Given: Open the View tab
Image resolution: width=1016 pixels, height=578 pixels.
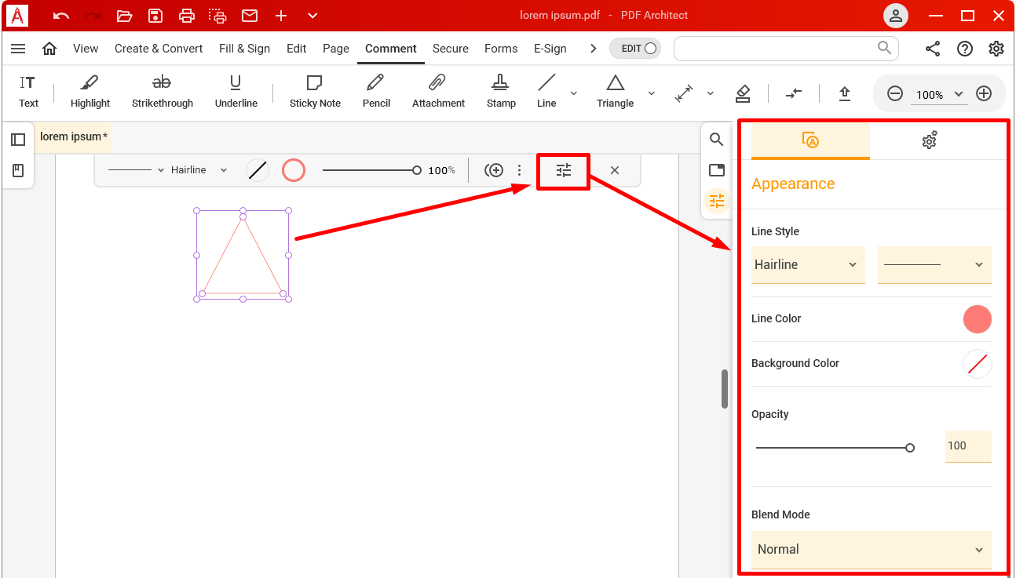Looking at the screenshot, I should coord(86,49).
